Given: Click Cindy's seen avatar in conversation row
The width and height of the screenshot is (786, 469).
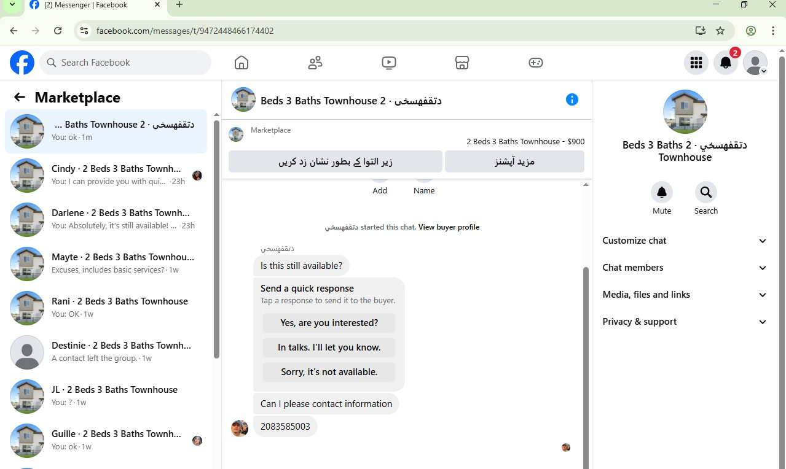Looking at the screenshot, I should pyautogui.click(x=197, y=176).
